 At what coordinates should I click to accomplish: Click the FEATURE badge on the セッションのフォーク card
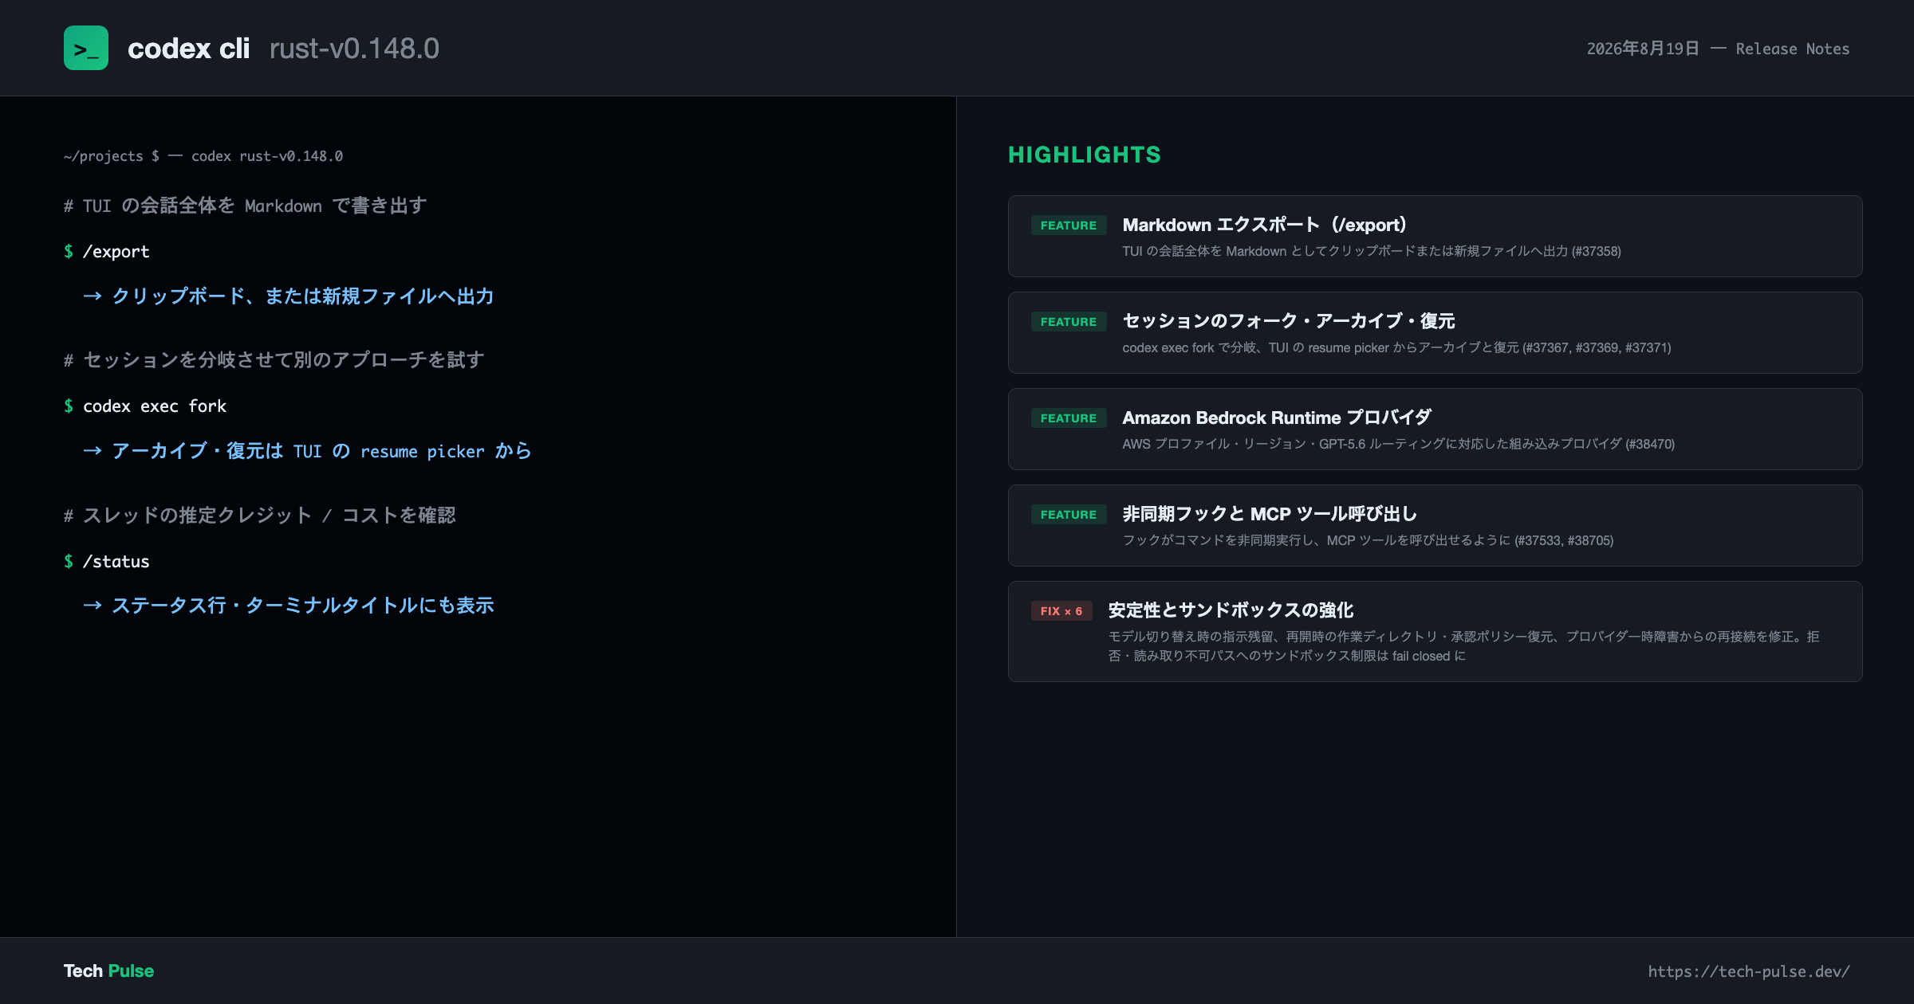[1069, 322]
